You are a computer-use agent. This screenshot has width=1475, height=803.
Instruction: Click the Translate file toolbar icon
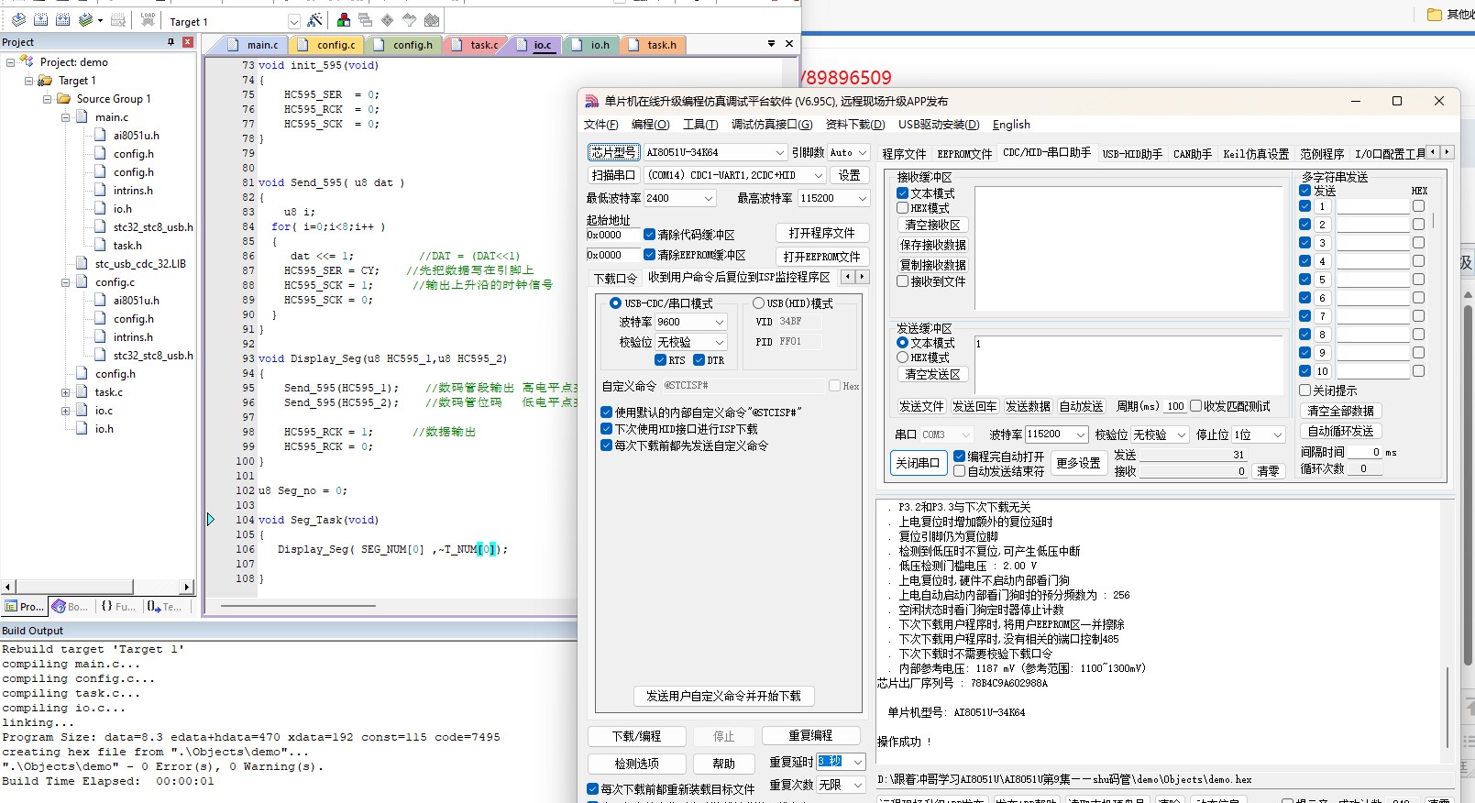(x=18, y=20)
